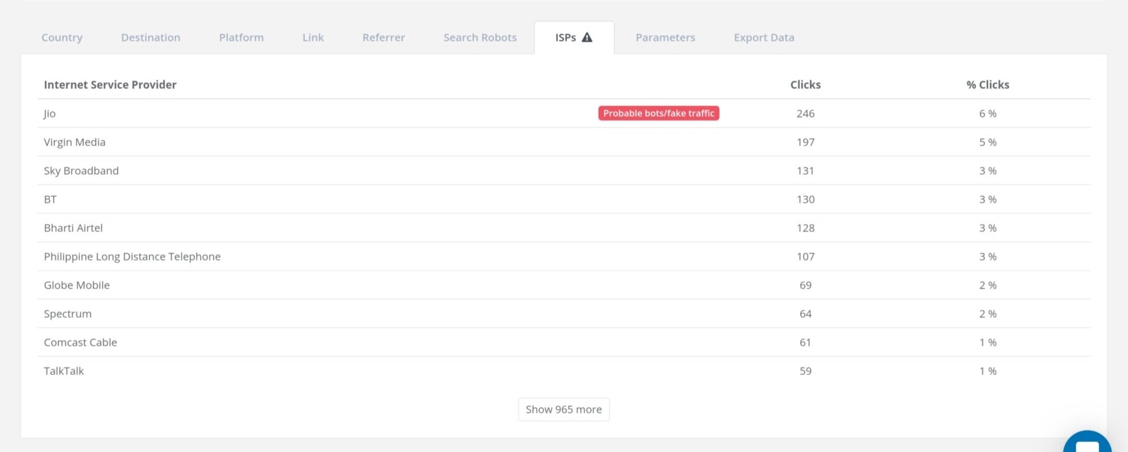Screen dimensions: 1128x452
Task: Click the 128 clicks value for Bharti Airtel
Action: click(806, 228)
